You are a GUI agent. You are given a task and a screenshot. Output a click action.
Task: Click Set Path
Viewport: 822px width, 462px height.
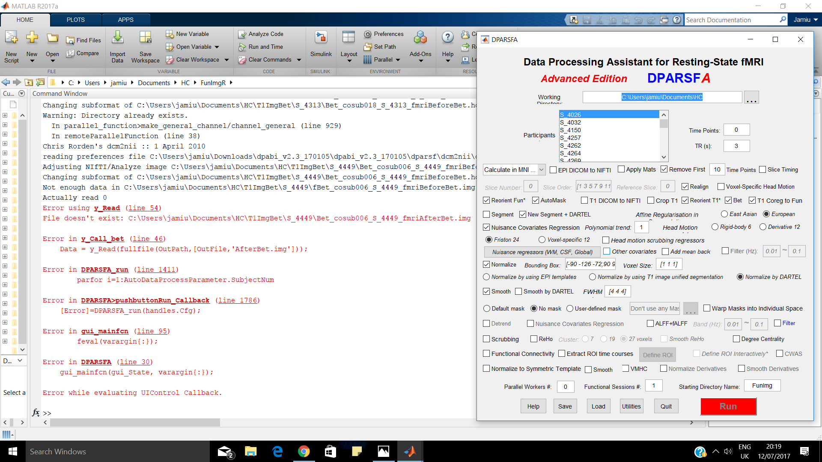380,47
